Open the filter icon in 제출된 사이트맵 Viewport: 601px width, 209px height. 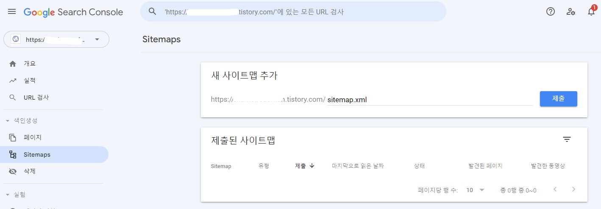567,140
